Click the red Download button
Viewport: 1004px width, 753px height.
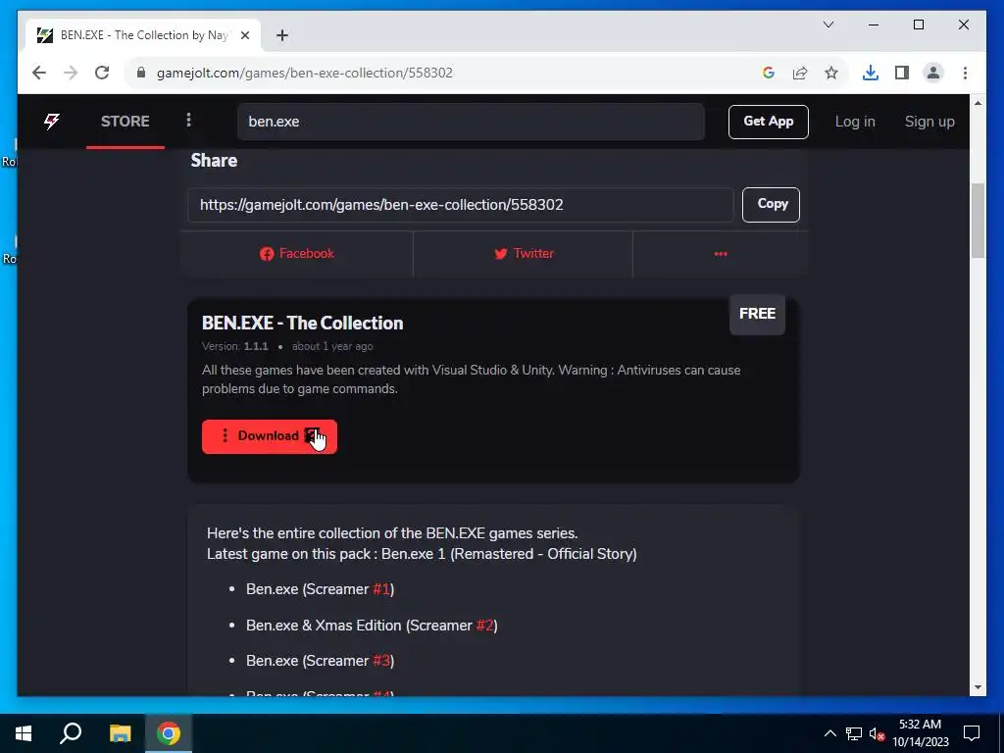[x=269, y=436]
